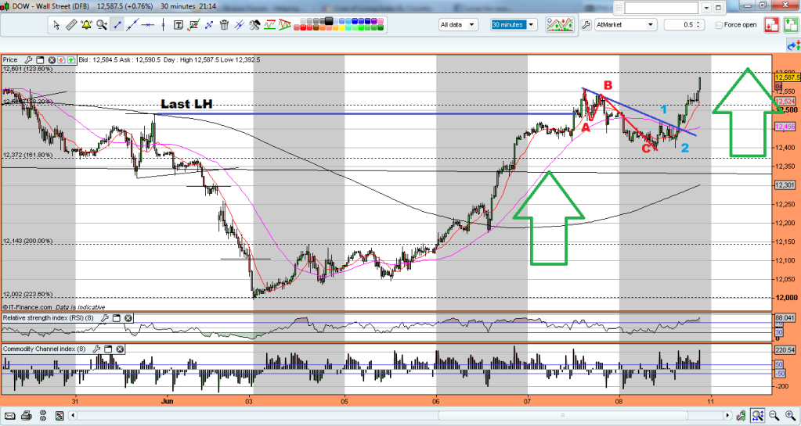Screen dimensions: 801x426
Task: Open RSI indicator wrench settings
Action: (x=105, y=318)
